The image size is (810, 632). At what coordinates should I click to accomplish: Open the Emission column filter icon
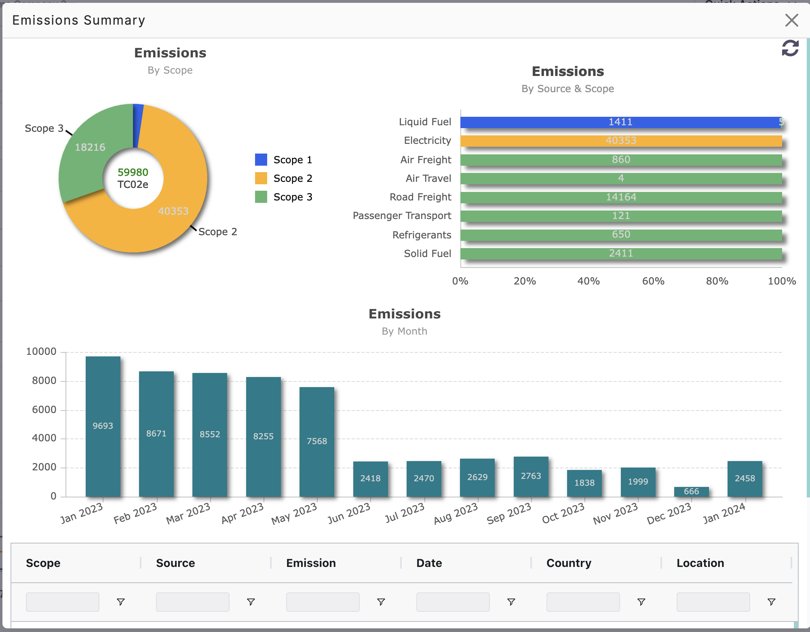381,602
